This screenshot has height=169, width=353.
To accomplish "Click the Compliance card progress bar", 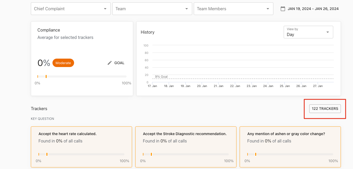I will coord(82,76).
